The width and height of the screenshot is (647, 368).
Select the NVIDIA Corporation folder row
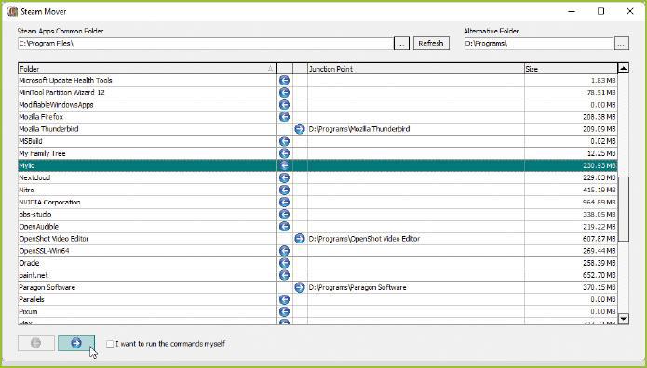click(x=317, y=202)
